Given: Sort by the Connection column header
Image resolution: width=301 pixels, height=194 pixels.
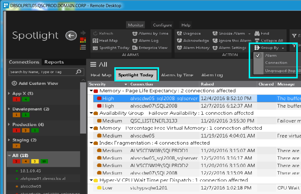Looking at the screenshot, I should 164,84.
